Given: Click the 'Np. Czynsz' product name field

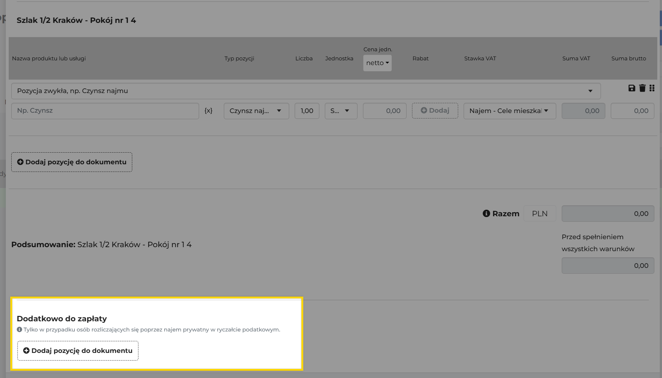Looking at the screenshot, I should tap(105, 111).
